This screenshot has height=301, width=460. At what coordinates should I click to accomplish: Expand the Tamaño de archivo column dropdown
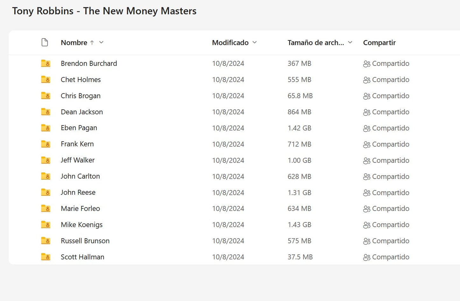[x=350, y=42]
